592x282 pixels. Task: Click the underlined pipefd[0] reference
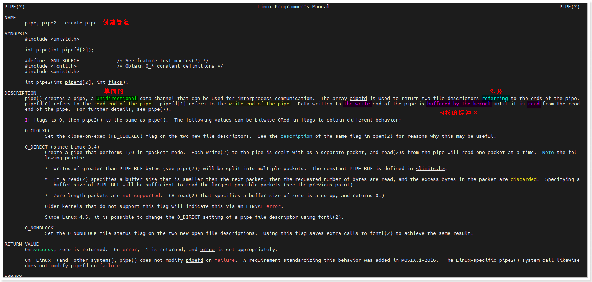37,104
